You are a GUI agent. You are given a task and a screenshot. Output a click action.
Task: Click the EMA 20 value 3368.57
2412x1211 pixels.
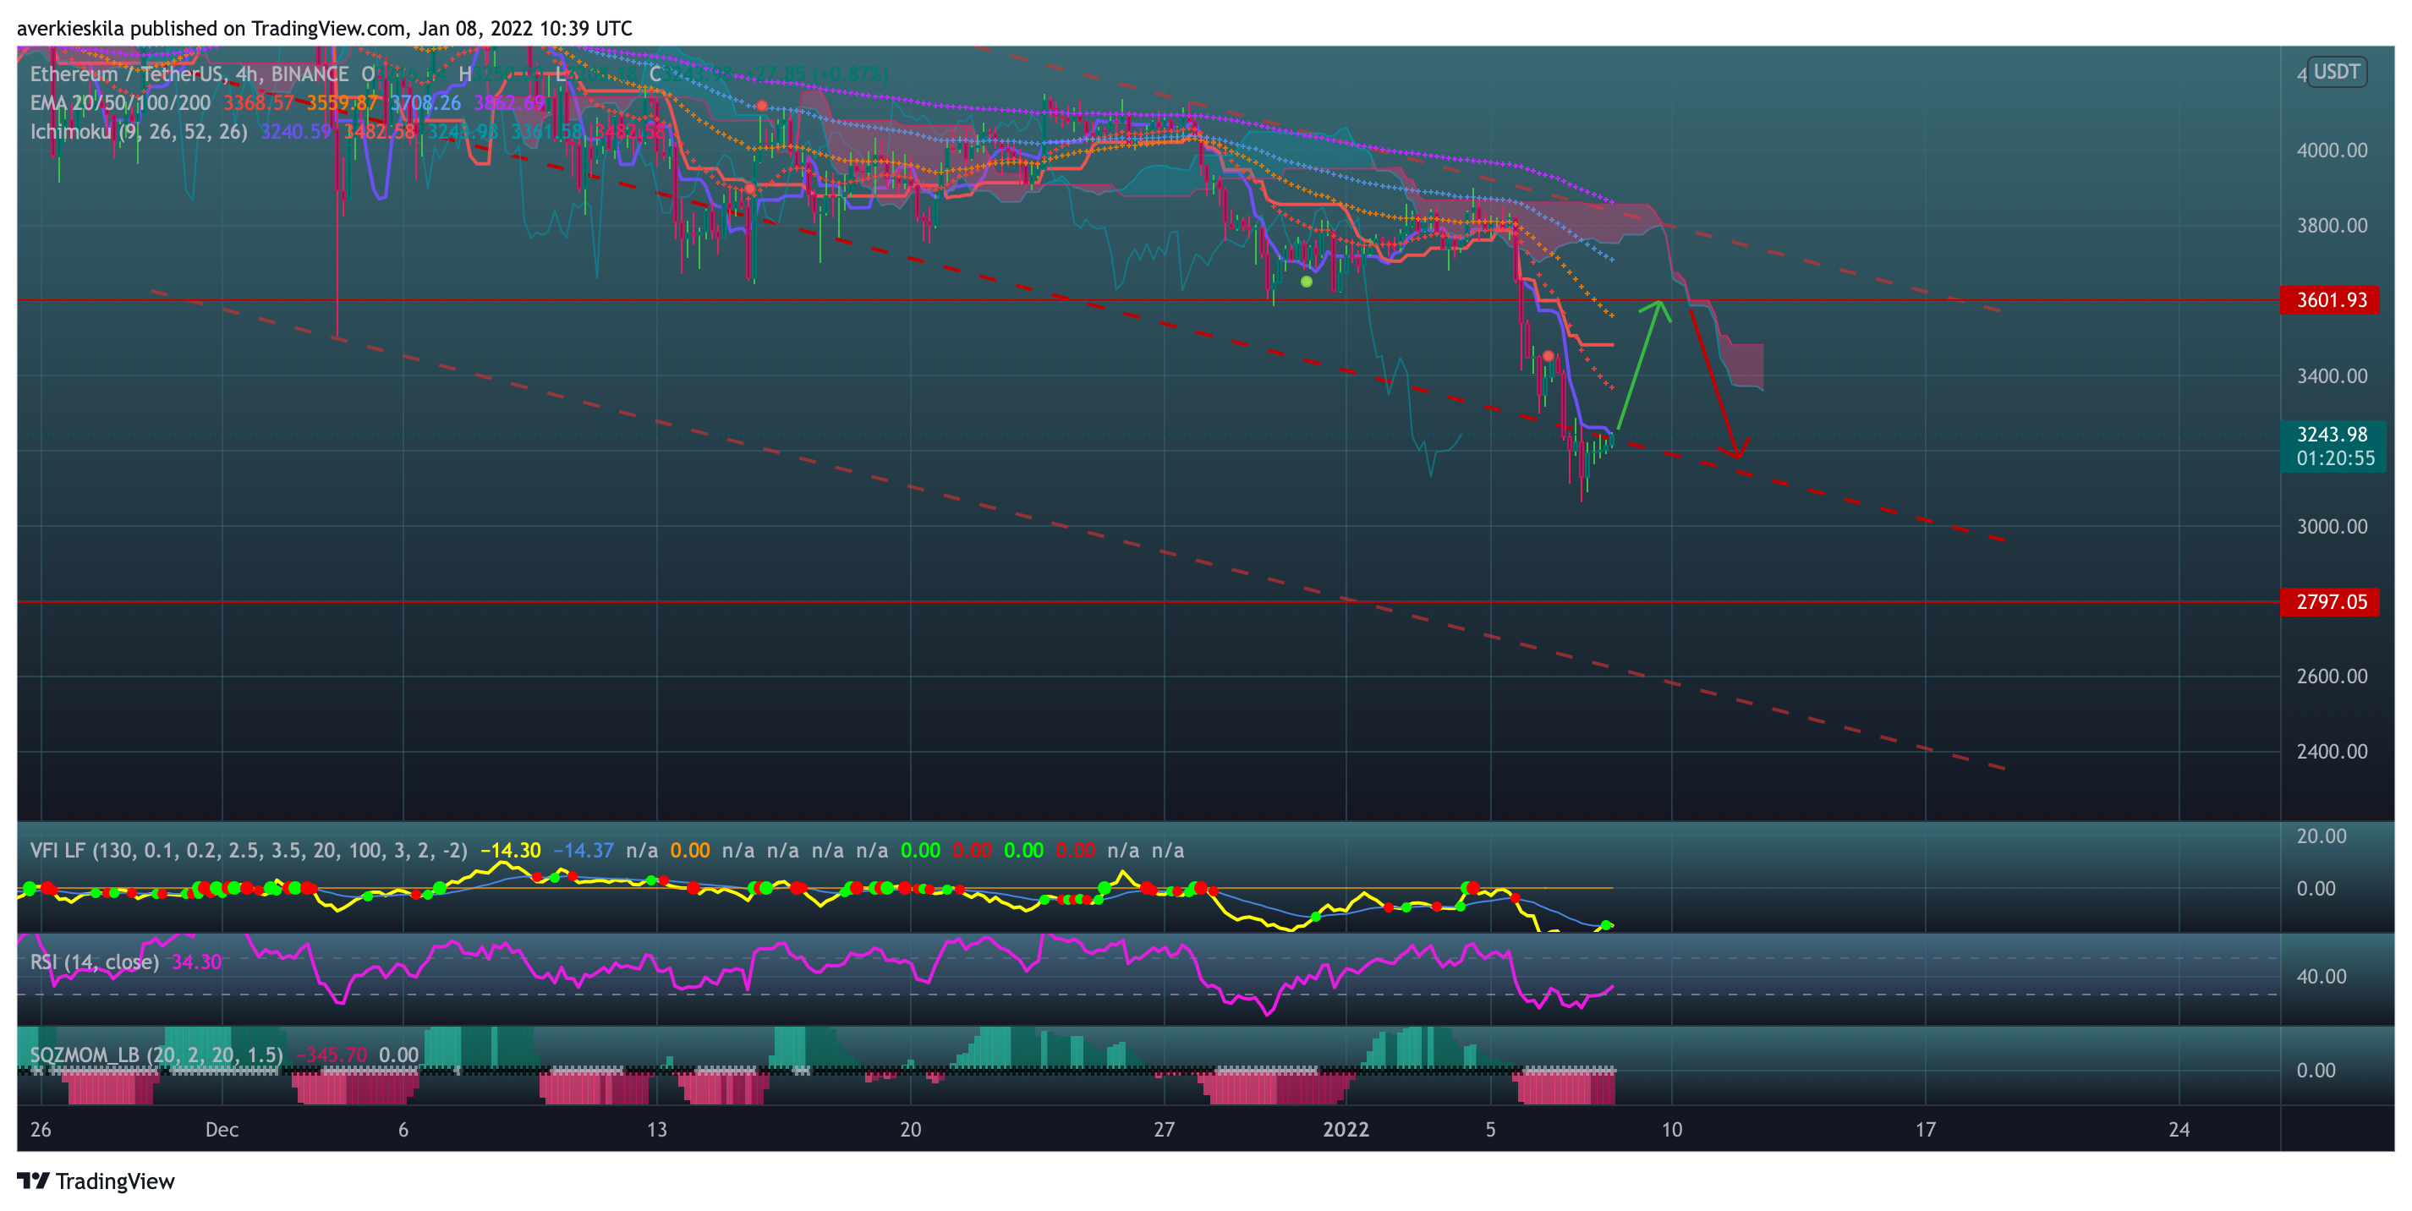(259, 103)
